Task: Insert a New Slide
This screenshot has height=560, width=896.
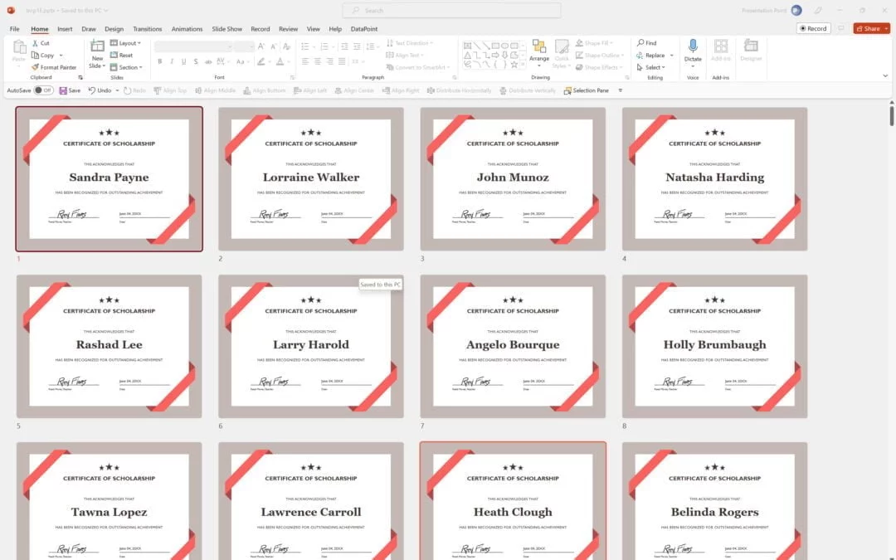Action: click(97, 54)
